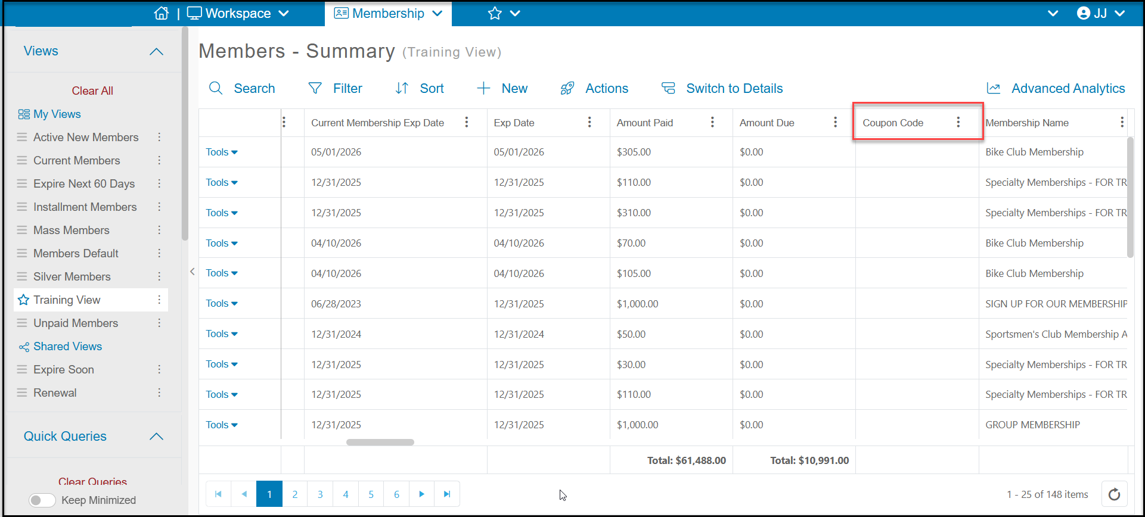Open the Sort tool

(x=420, y=88)
